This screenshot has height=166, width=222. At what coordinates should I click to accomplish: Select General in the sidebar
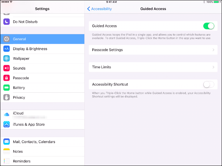coord(42,39)
